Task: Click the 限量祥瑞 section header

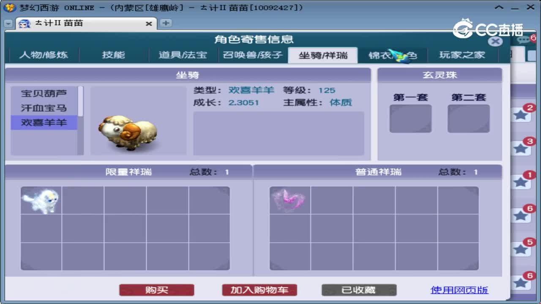Action: 128,172
